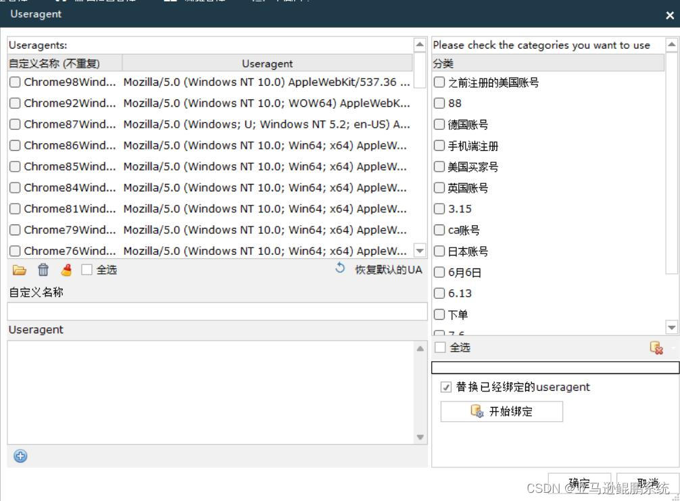Uncheck 替换已经绑定的useragent option

(446, 387)
